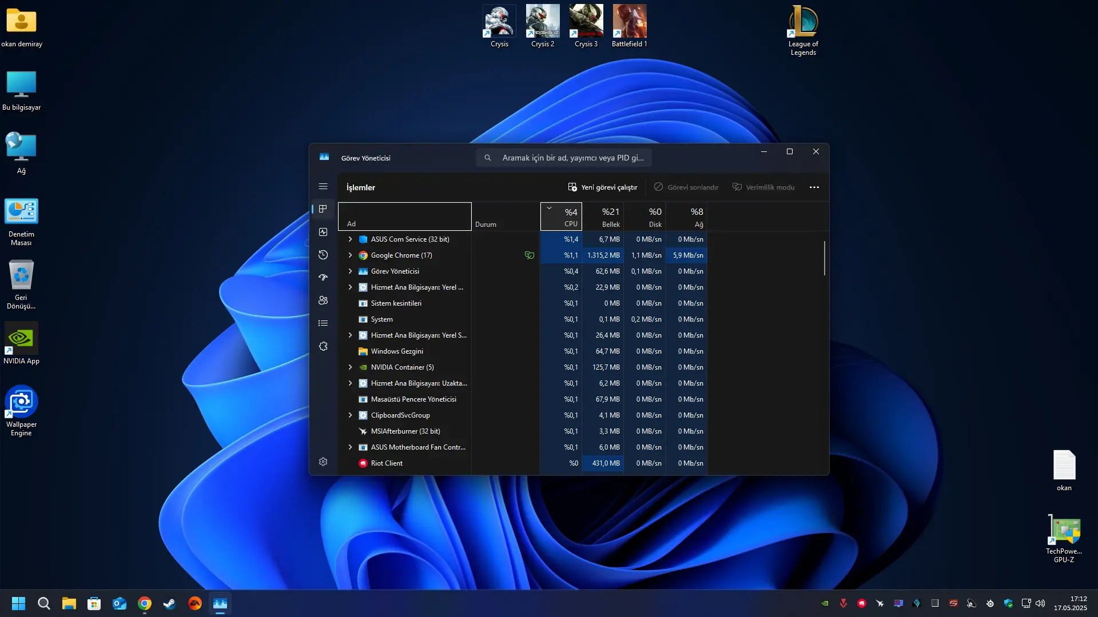The image size is (1098, 617).
Task: Click Chrome's 5,9 Mb/sn network value
Action: click(x=686, y=255)
